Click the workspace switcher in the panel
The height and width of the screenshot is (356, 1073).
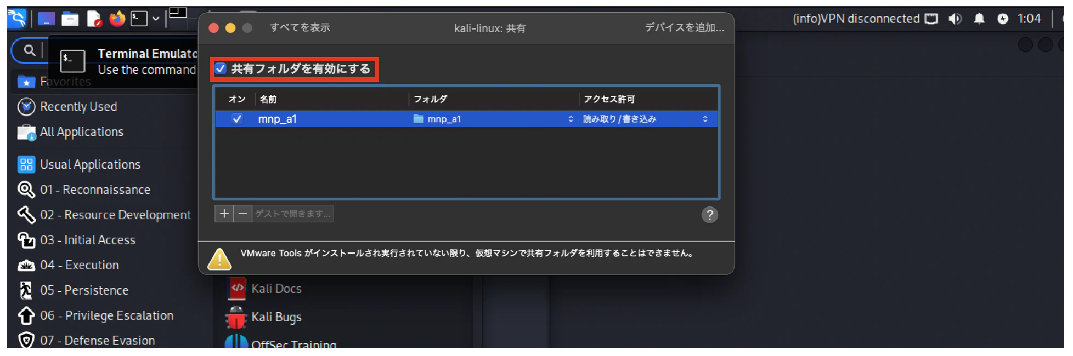[x=178, y=13]
